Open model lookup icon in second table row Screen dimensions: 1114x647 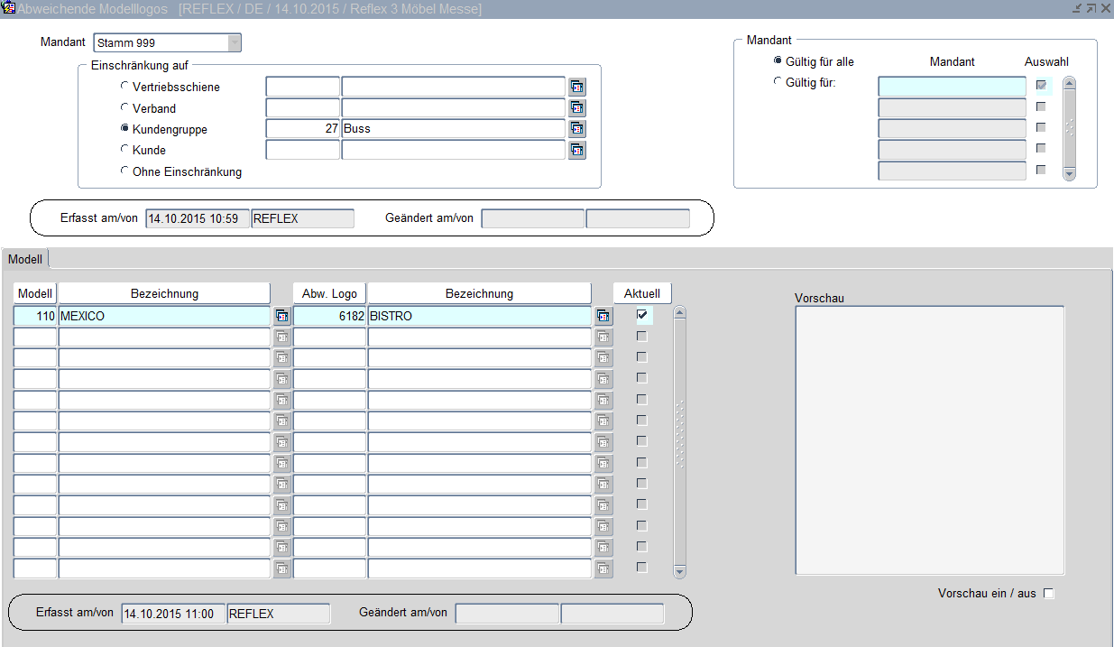(282, 337)
